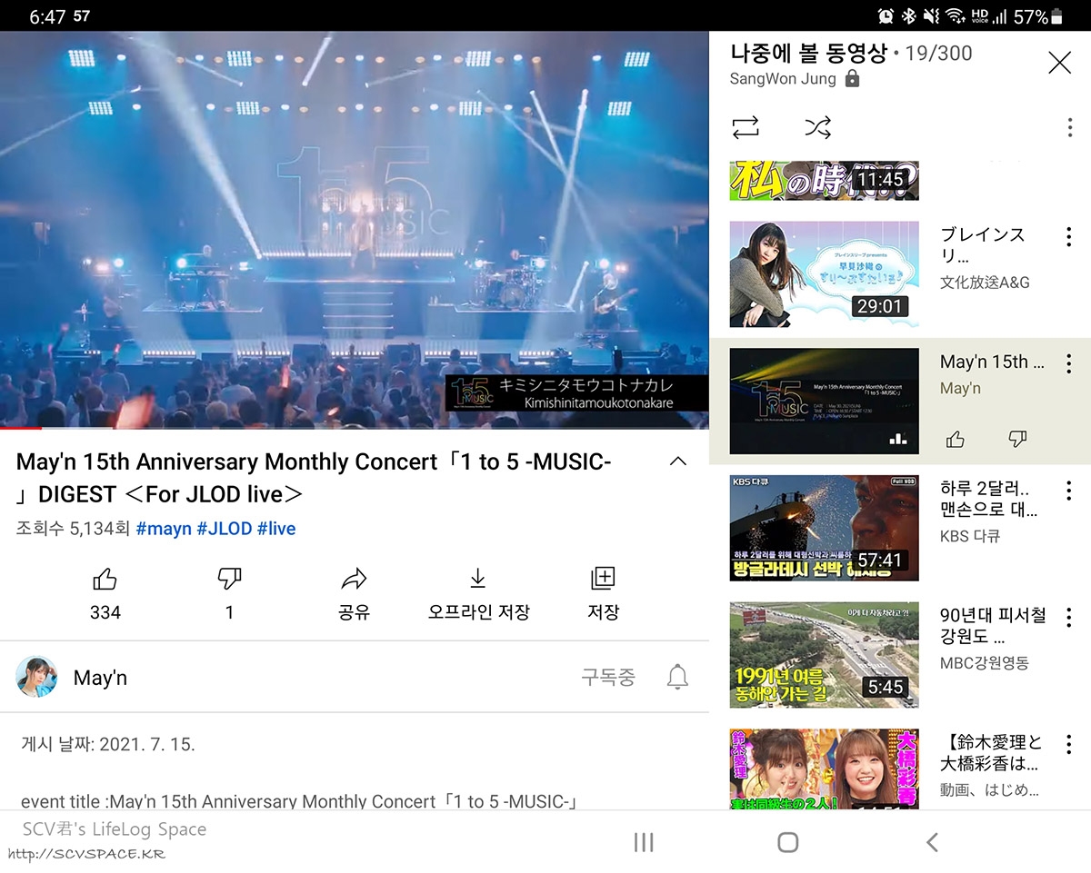
Task: Tap the 90년대 피서철 video title
Action: (x=993, y=626)
